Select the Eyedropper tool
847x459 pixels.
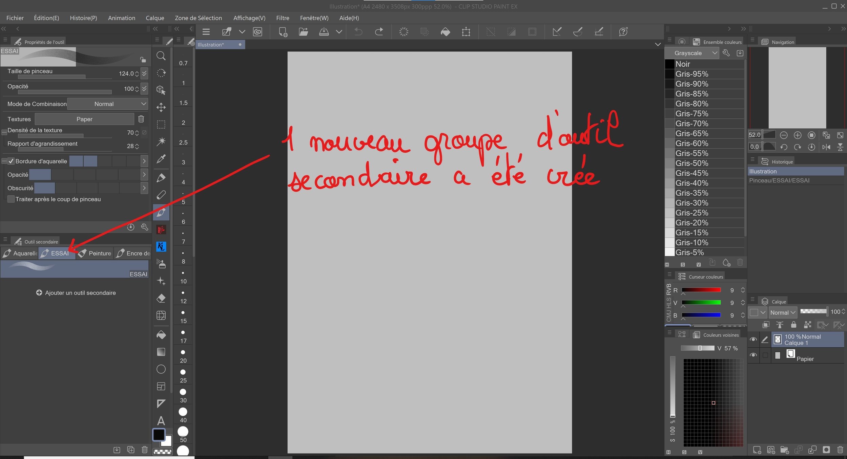[x=161, y=158]
